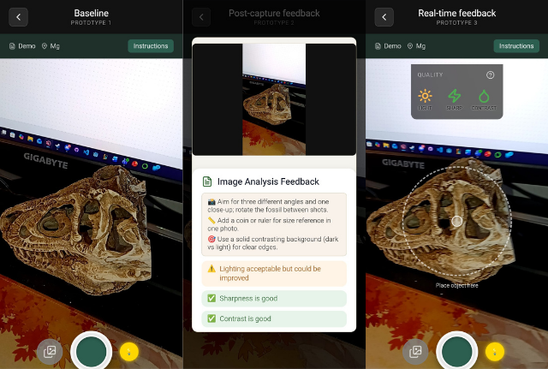Image resolution: width=548 pixels, height=369 pixels.
Task: Open gallery icon in Baseline camera view
Action: pos(50,351)
